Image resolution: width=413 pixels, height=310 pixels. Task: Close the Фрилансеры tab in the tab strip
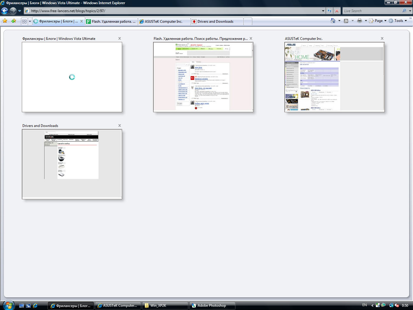coord(81,21)
